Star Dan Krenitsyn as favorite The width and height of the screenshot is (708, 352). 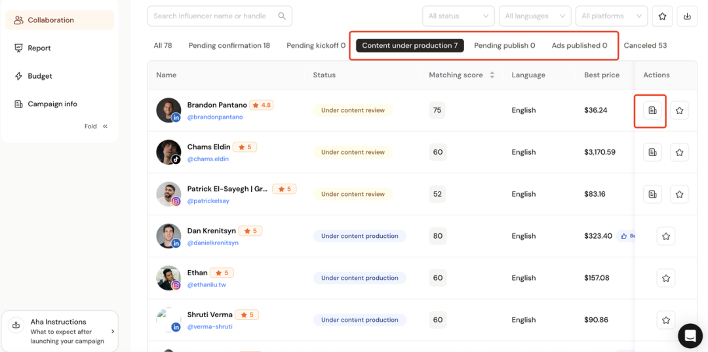pyautogui.click(x=666, y=236)
